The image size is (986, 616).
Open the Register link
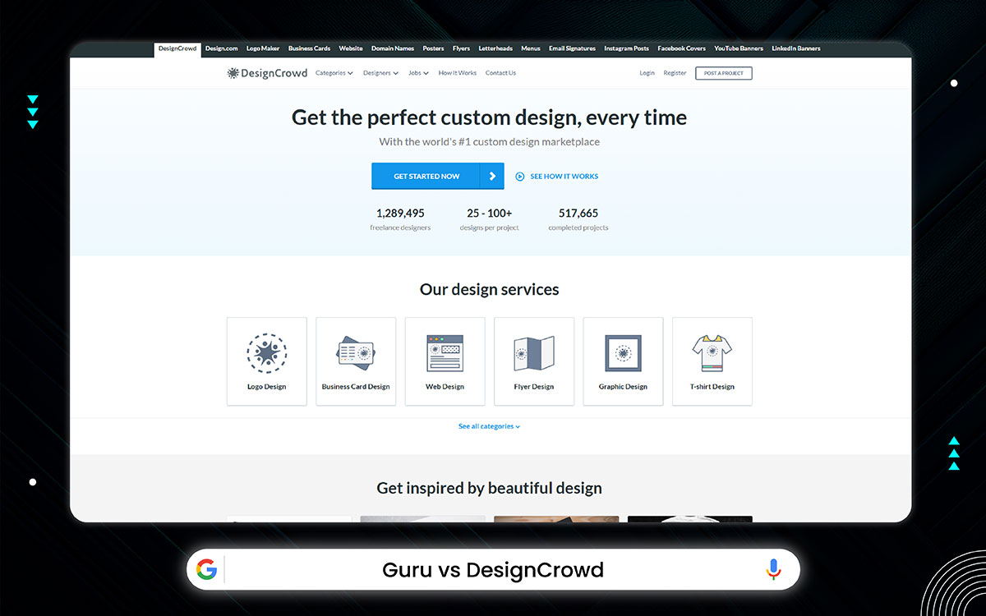pos(675,73)
